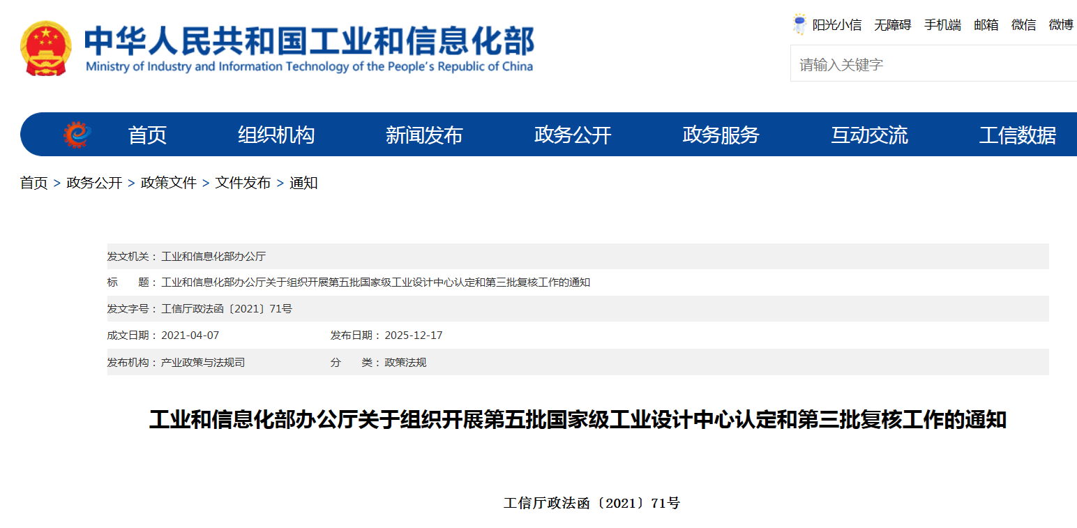Click the national emblem logo

(46, 48)
